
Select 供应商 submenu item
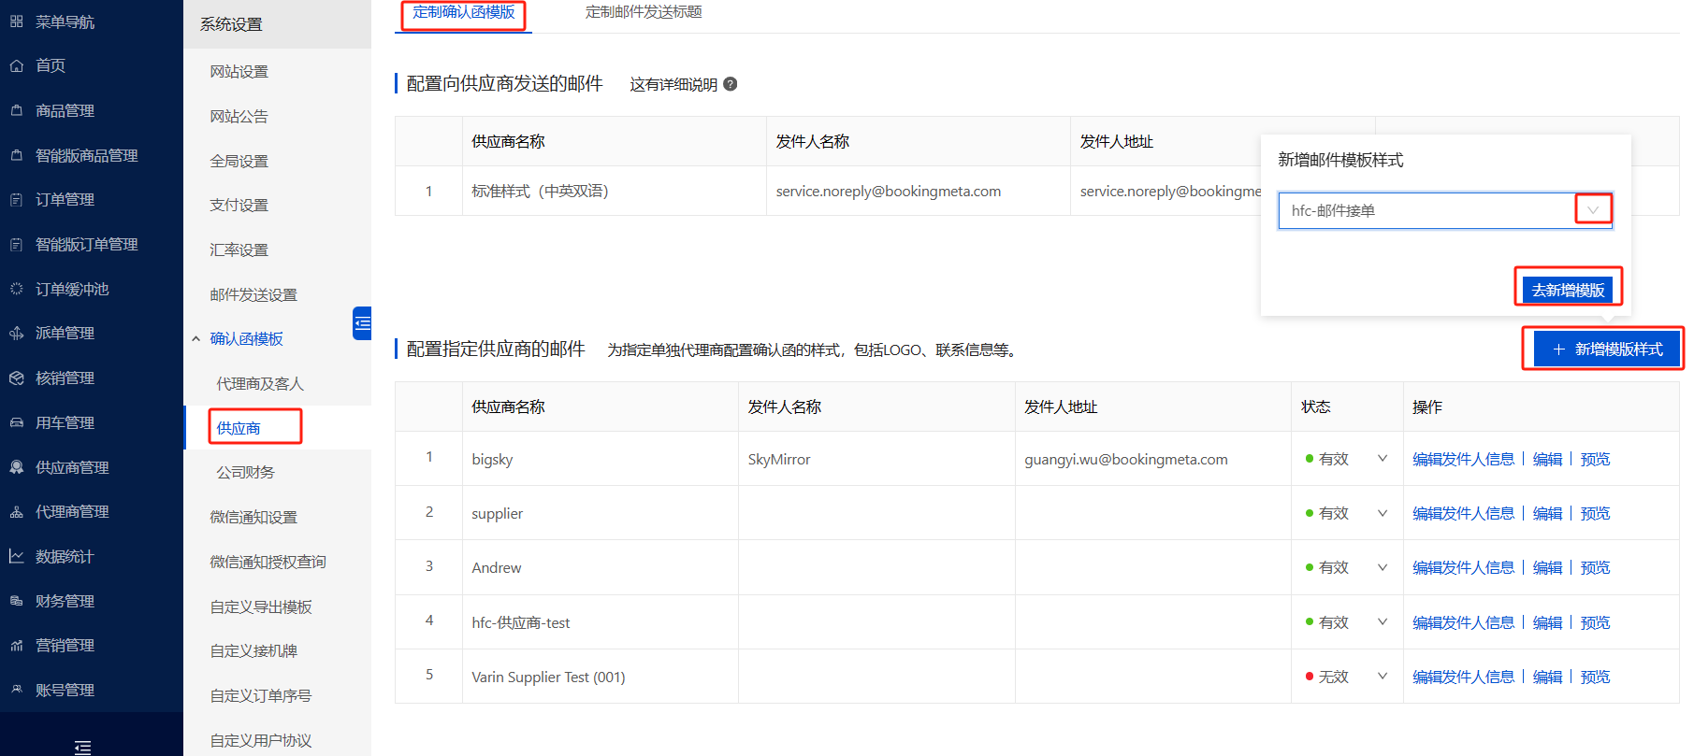point(239,428)
